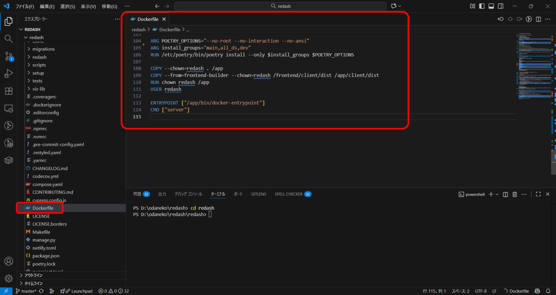The image size is (556, 295).
Task: Open the Extensions view
Action: [8, 91]
